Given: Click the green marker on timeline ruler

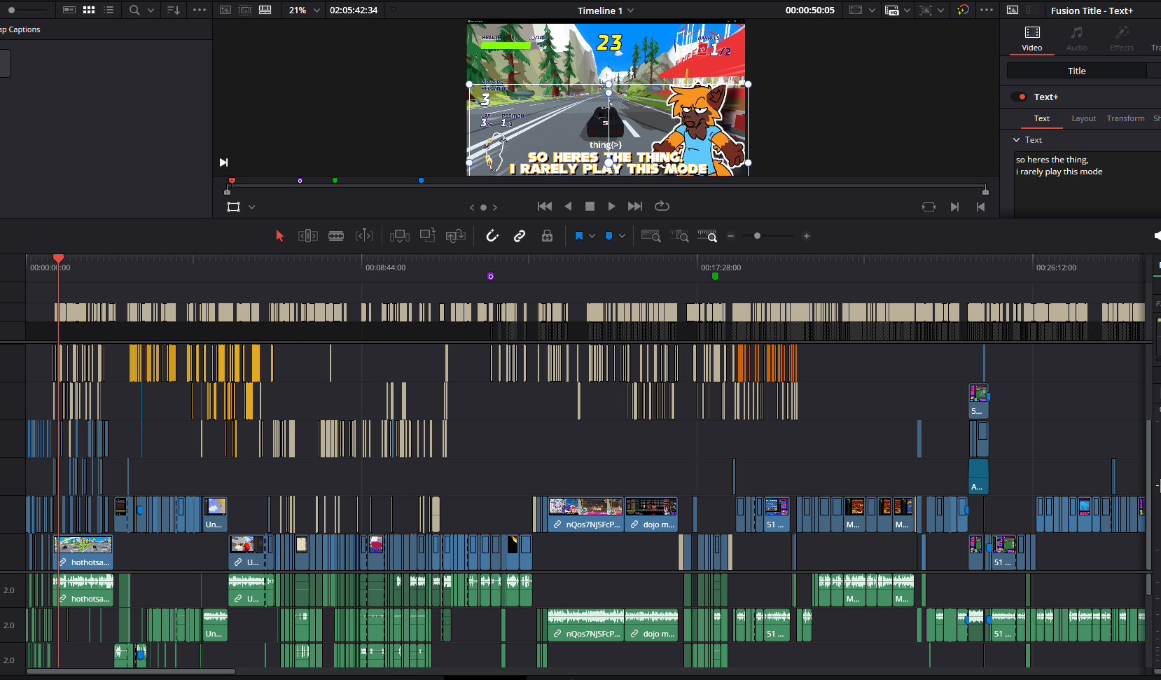Looking at the screenshot, I should tap(715, 277).
